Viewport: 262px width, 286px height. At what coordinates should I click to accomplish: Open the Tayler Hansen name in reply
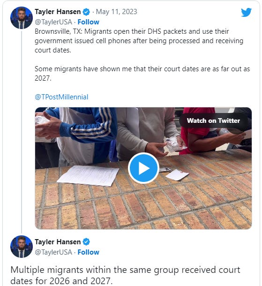pyautogui.click(x=58, y=242)
